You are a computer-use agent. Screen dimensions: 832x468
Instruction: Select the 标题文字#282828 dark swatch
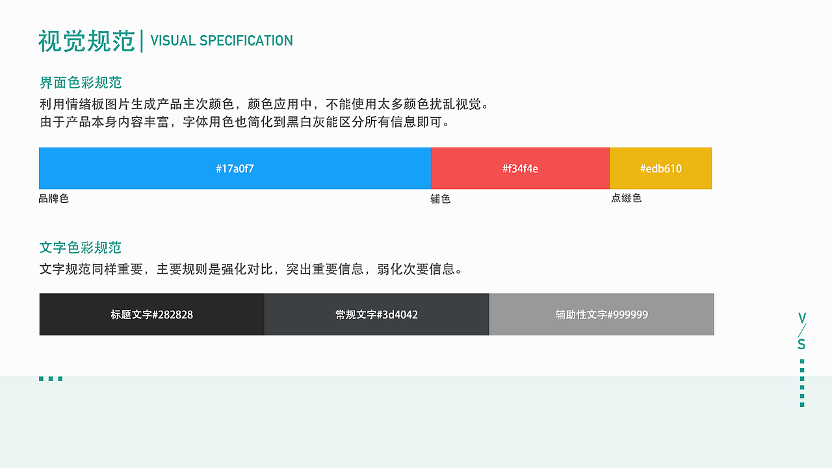[151, 315]
